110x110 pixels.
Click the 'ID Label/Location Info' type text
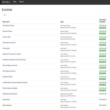66,37
